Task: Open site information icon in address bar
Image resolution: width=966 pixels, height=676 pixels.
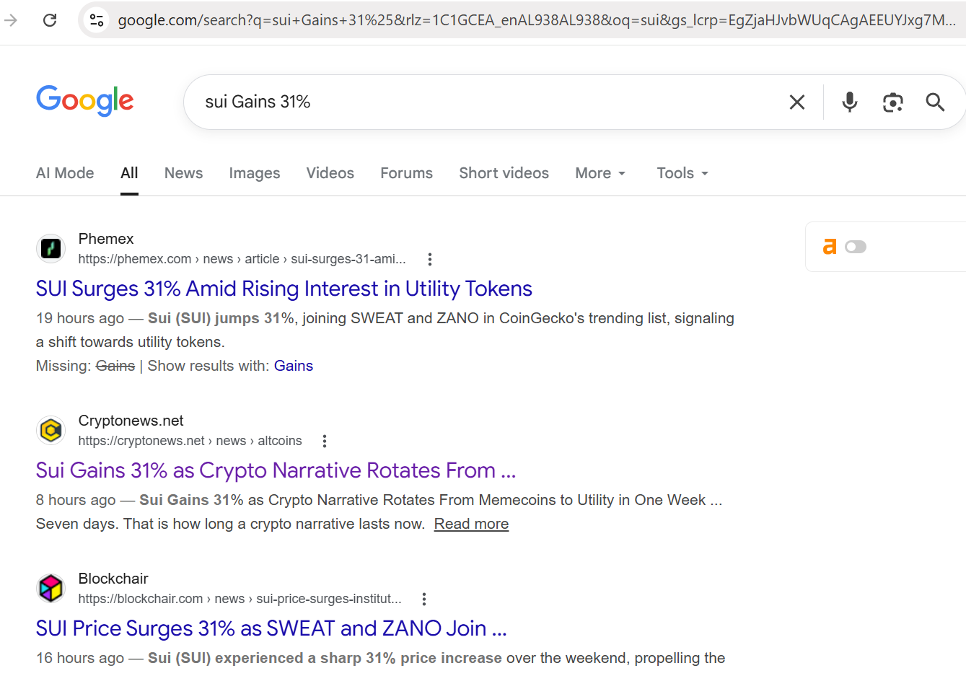Action: coord(97,20)
